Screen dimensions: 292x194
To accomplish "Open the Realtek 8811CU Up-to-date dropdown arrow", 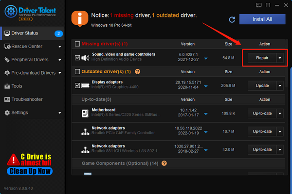I will (x=280, y=150).
